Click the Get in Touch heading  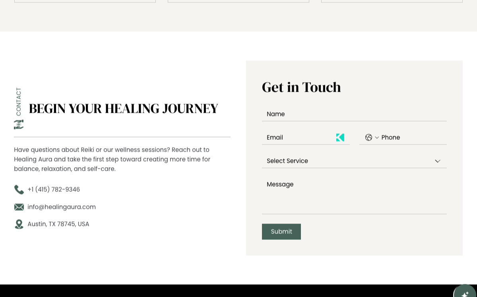301,87
